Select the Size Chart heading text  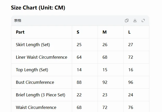(x=38, y=8)
